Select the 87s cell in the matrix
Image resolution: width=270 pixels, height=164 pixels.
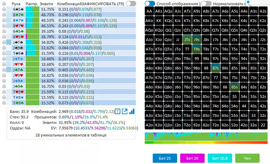tap(215, 68)
